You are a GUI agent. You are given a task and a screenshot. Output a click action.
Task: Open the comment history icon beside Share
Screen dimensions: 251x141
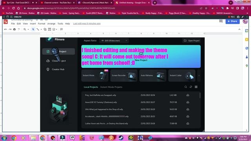tap(221, 21)
